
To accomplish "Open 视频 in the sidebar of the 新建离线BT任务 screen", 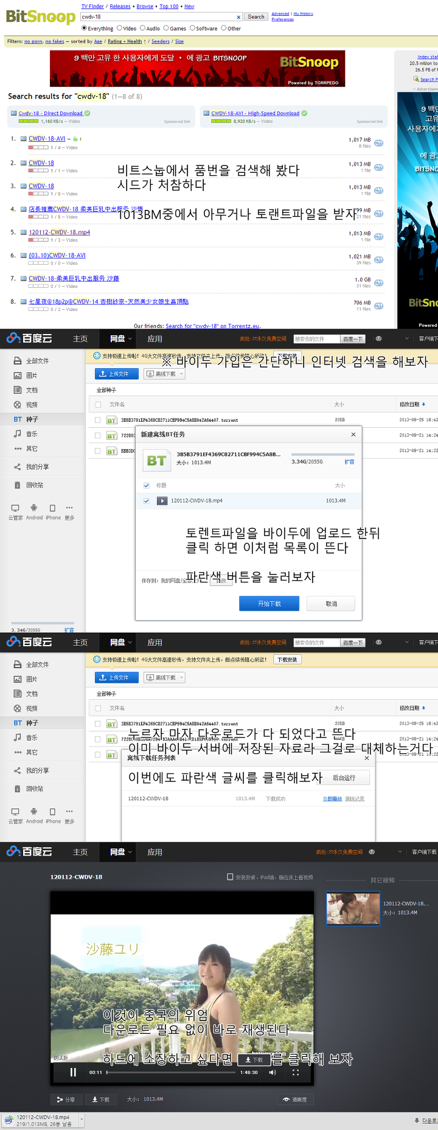I will click(31, 405).
